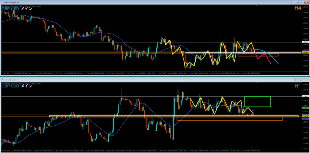Click the chart shift triangle marker in H4 window
This screenshot has width=310, height=153.
pos(256,6)
